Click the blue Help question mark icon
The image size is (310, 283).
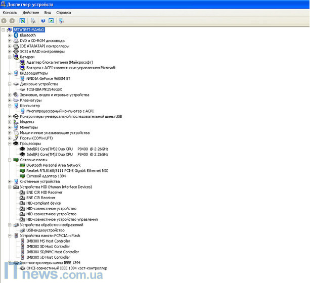pyautogui.click(x=43, y=21)
